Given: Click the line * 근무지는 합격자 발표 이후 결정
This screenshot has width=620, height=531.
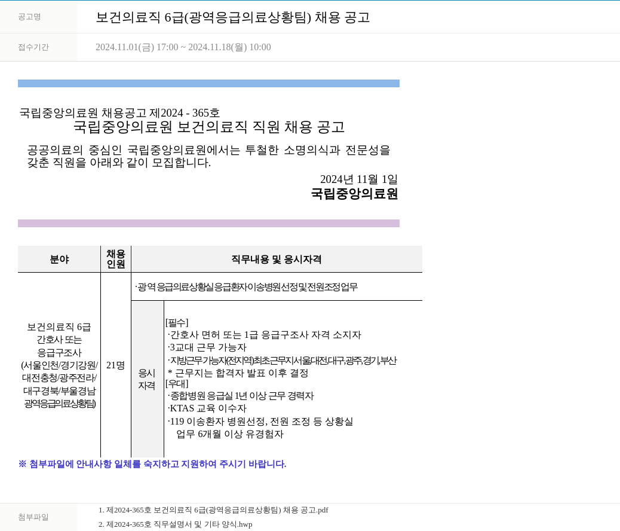Looking at the screenshot, I should 238,373.
